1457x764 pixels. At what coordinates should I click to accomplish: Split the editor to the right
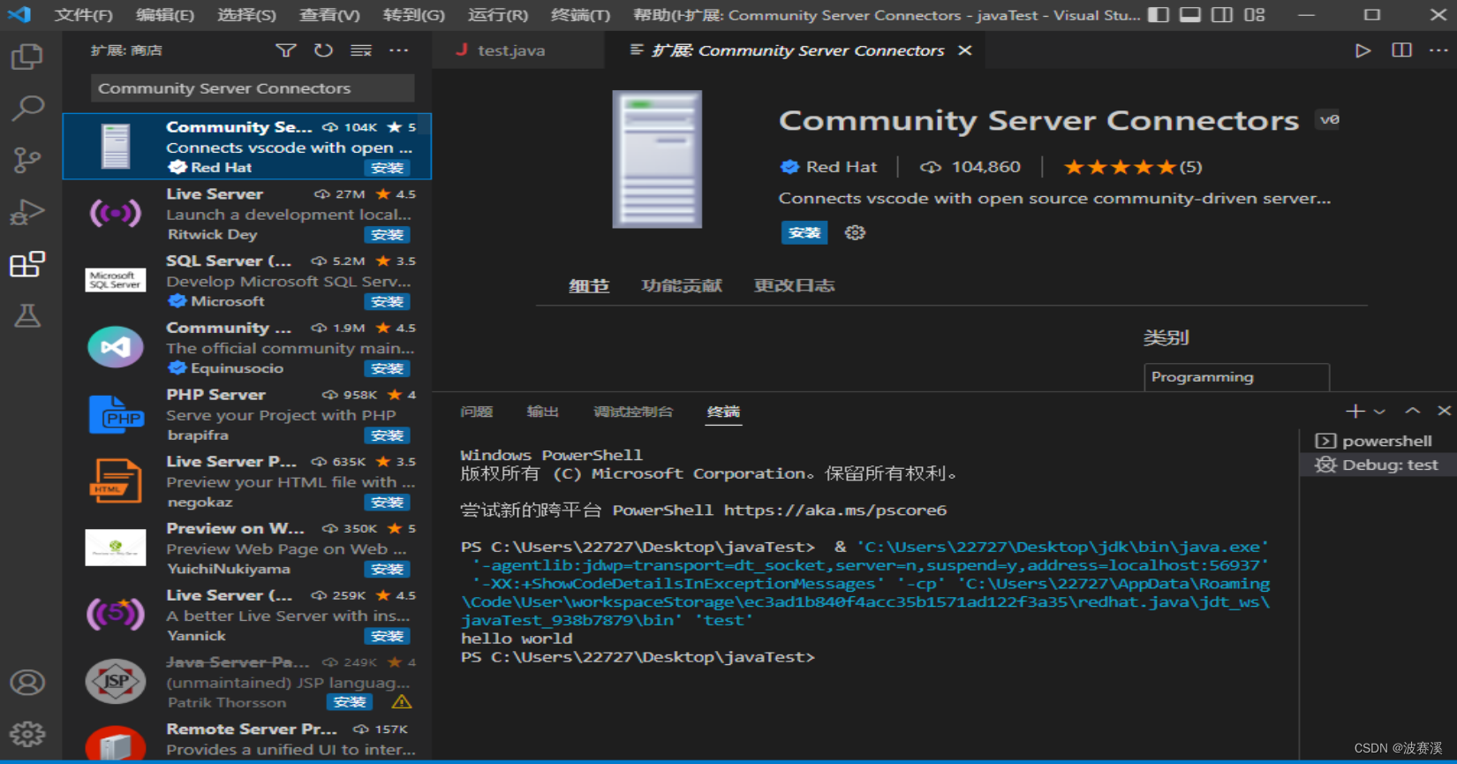(x=1401, y=50)
